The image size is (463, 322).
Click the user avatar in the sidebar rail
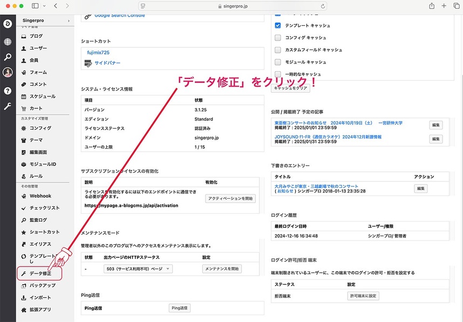pos(8,73)
